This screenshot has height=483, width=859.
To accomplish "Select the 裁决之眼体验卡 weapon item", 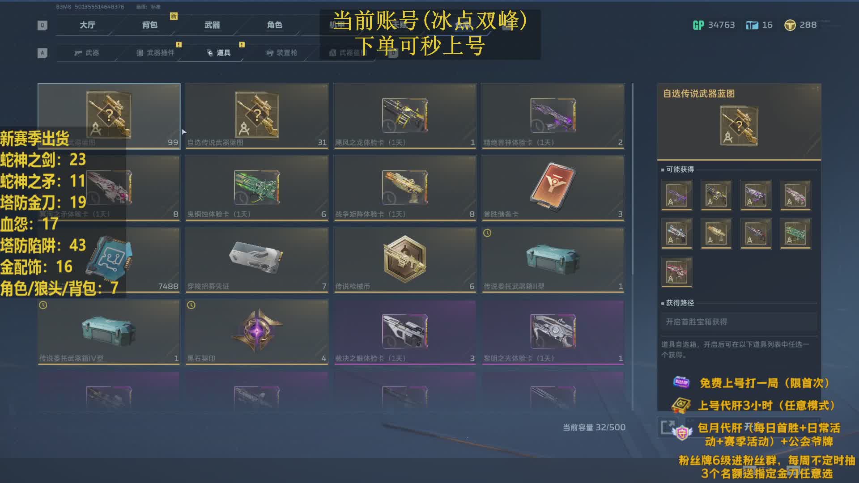I will pos(405,332).
